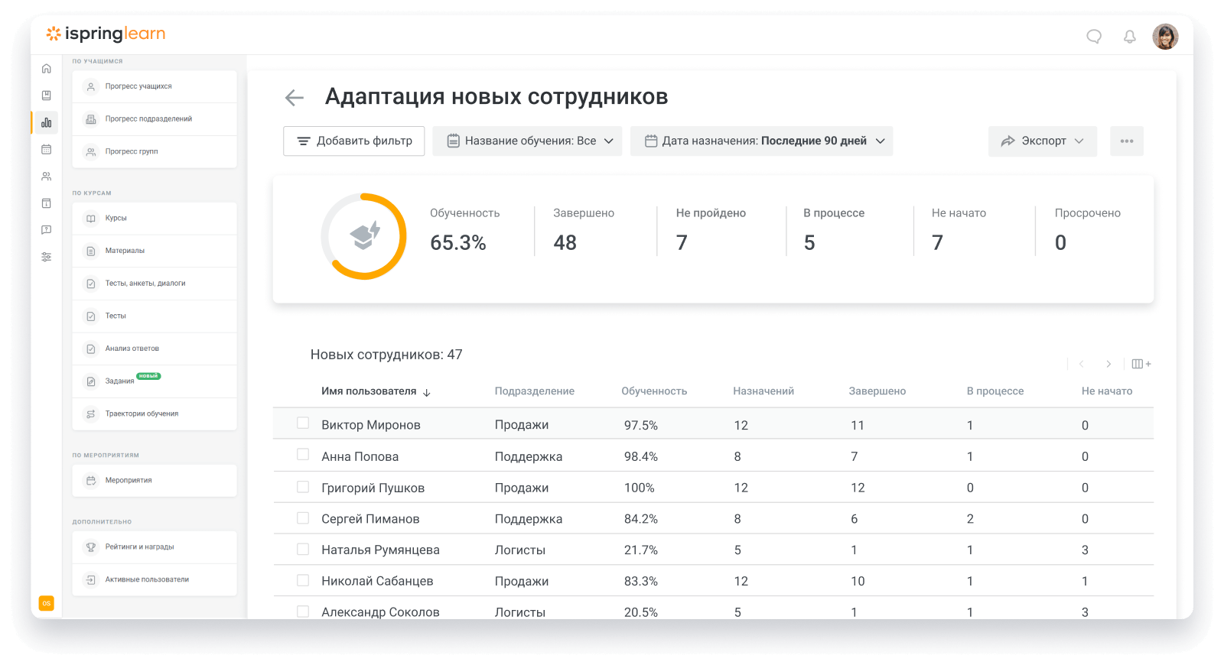
Task: Open Прогресс подразделений report
Action: (155, 119)
